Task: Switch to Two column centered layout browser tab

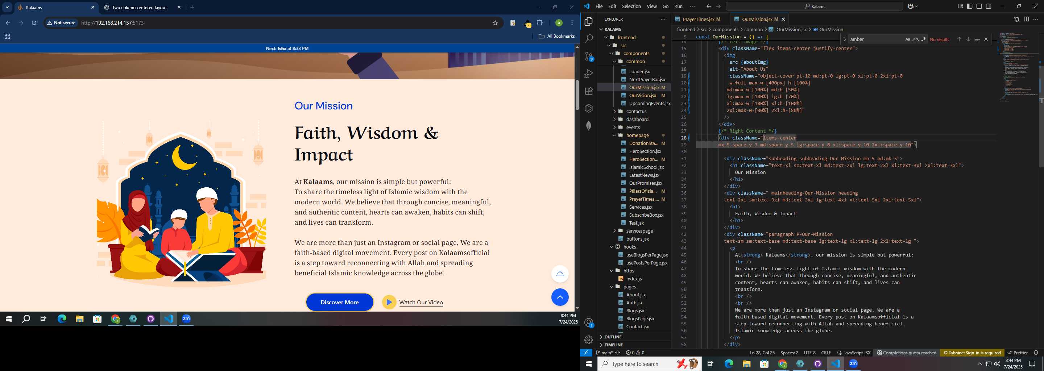Action: click(x=139, y=7)
